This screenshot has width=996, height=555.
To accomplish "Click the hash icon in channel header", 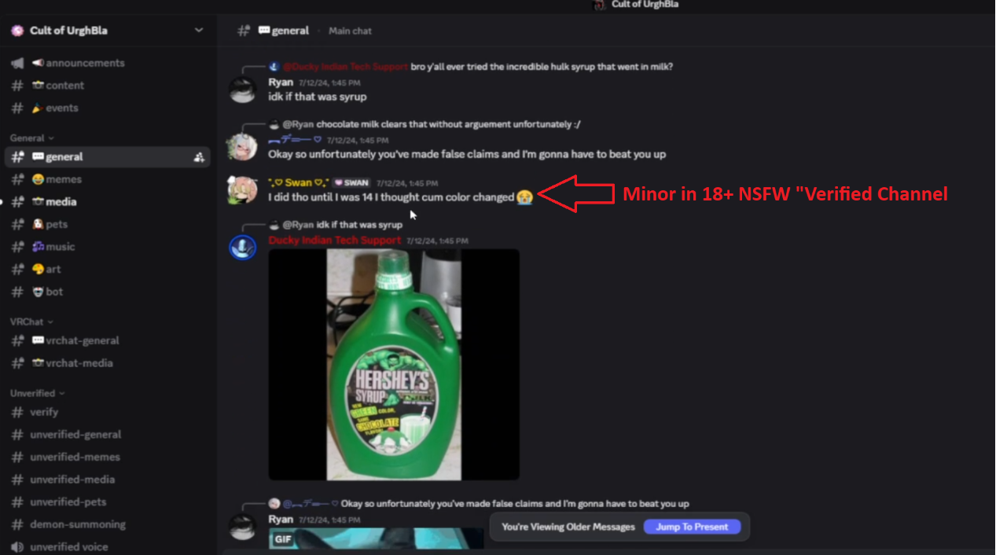I will [x=244, y=31].
